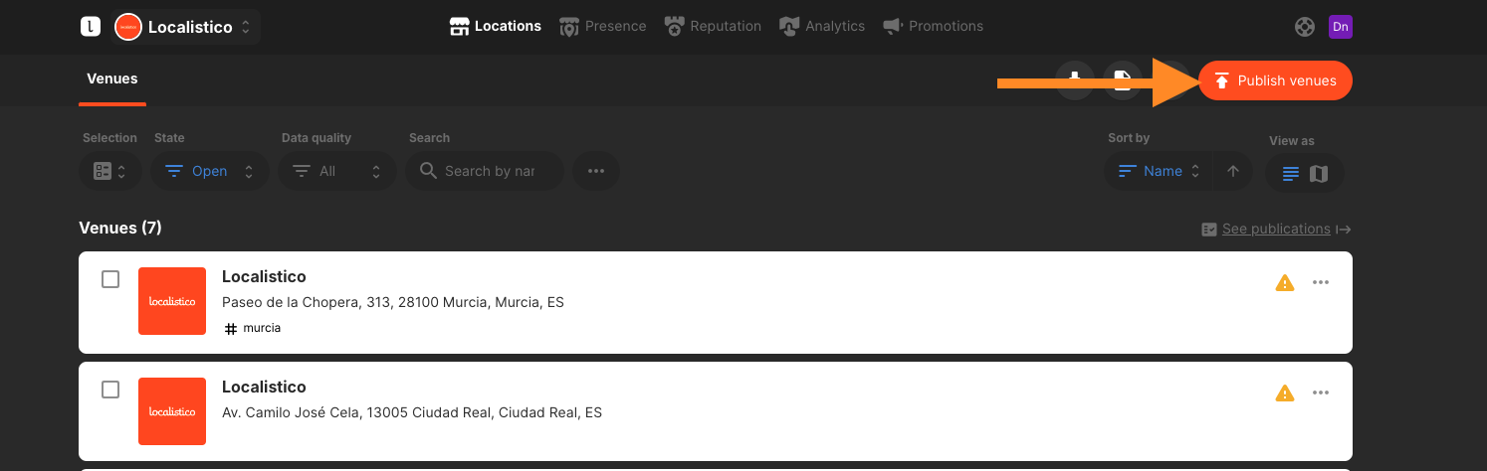
Task: Expand the State filter set to Open
Action: pyautogui.click(x=210, y=171)
